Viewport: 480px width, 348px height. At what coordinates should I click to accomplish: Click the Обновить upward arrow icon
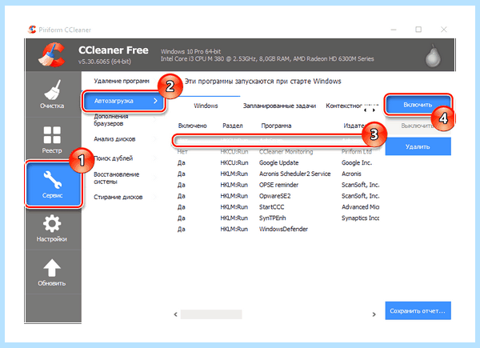tap(52, 268)
